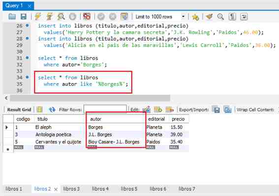Save the script with floppy disk icon
Image resolution: width=279 pixels, height=196 pixels.
[x=23, y=17]
